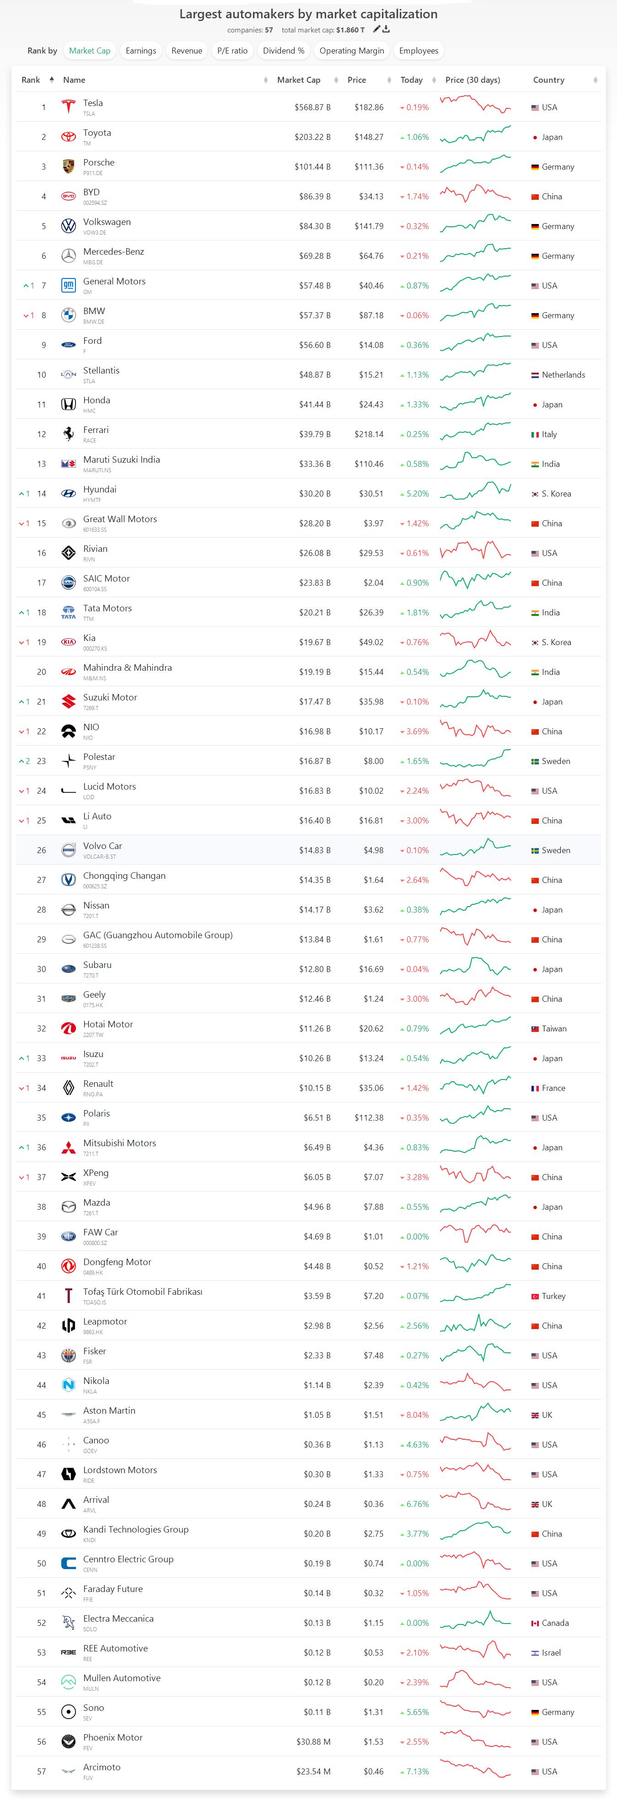Open the Volvo Car company link
617x1800 pixels.
click(x=102, y=846)
